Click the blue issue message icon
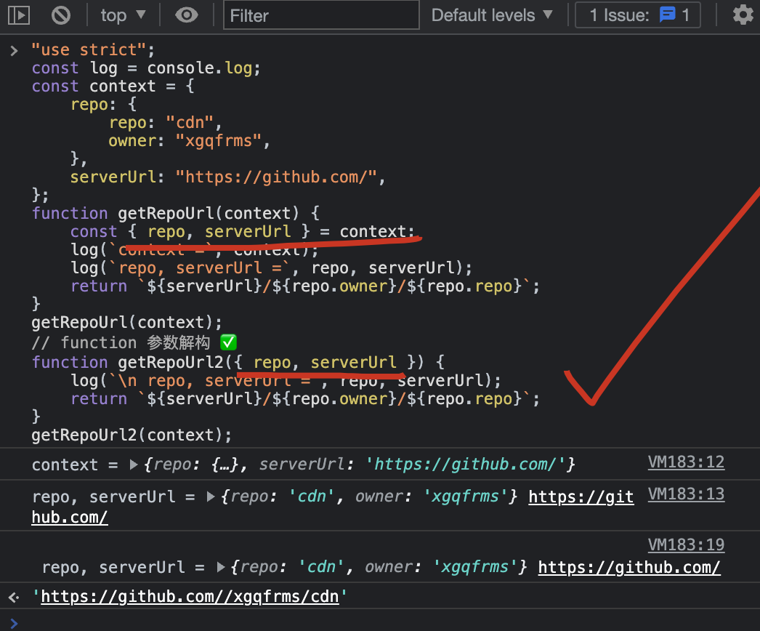 pos(668,15)
